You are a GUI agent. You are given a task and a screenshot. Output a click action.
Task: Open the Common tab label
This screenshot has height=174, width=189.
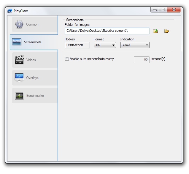pyautogui.click(x=32, y=24)
